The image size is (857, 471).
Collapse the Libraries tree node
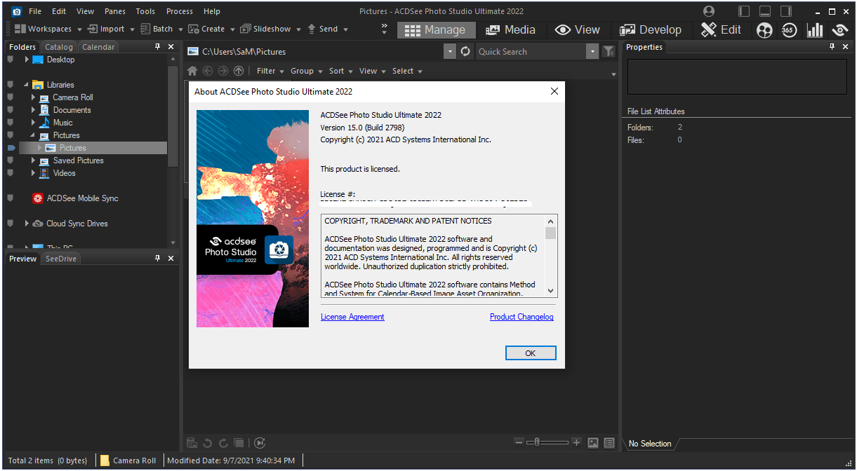tap(27, 85)
